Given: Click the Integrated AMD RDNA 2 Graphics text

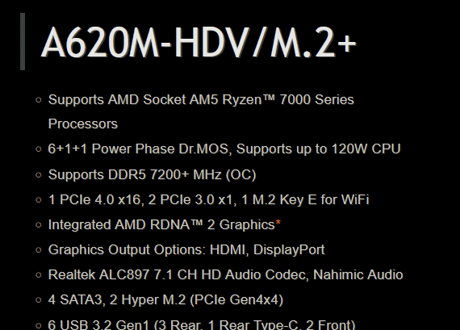Looking at the screenshot, I should (x=161, y=225).
